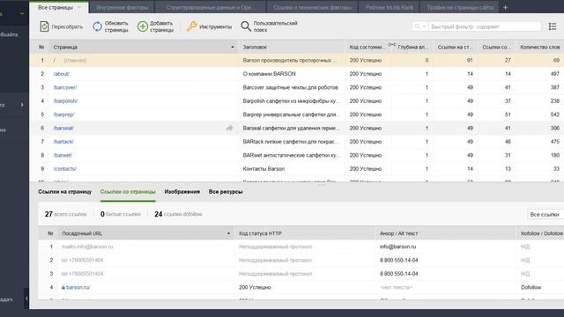Click the 27 всего ссылок counter
Screen dimensions: 564x317
66,214
